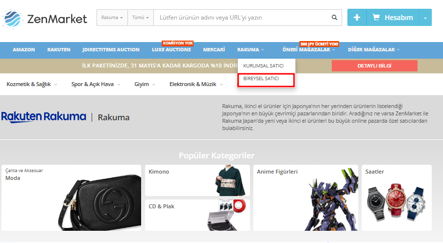443x243 pixels.
Task: Open the Hesabım cart button
Action: pos(393,18)
